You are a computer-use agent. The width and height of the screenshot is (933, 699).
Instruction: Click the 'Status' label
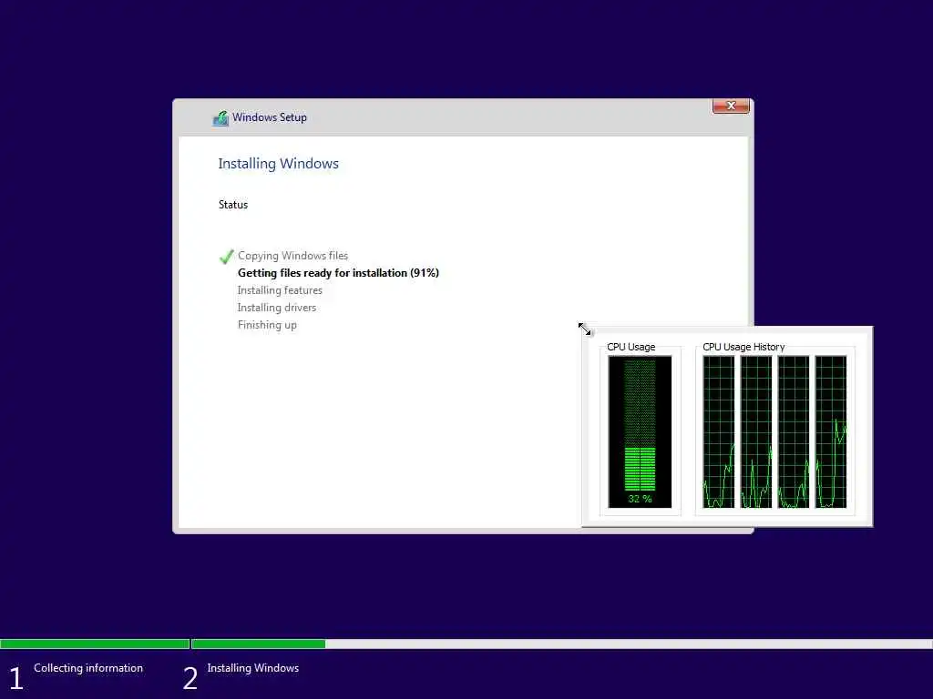coord(233,205)
